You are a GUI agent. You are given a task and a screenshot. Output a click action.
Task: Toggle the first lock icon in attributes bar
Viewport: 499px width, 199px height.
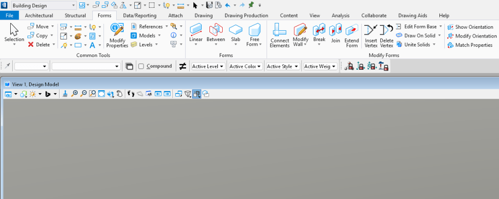(349, 66)
